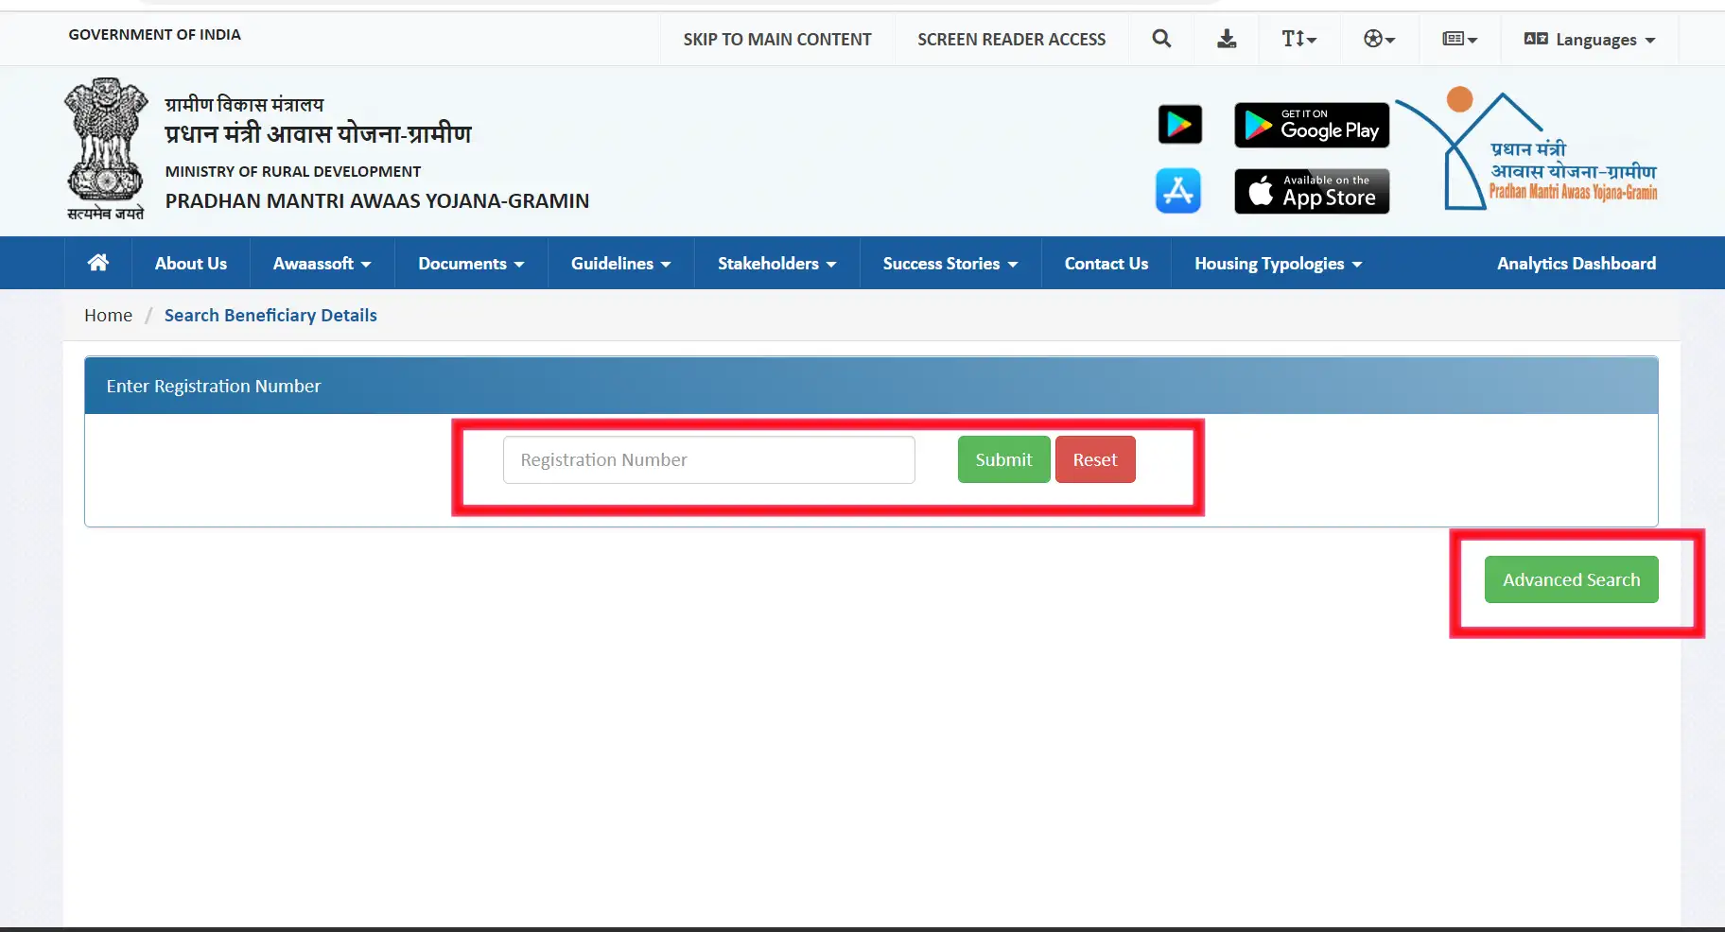Screen dimensions: 1725x932
Task: Expand the Awaassoft menu
Action: [322, 264]
